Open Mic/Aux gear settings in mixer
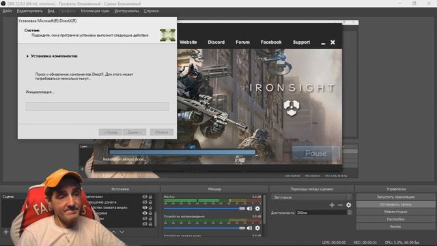 [257, 208]
